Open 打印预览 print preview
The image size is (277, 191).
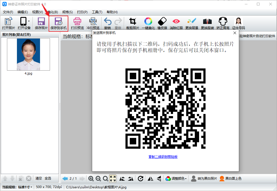click(x=77, y=23)
